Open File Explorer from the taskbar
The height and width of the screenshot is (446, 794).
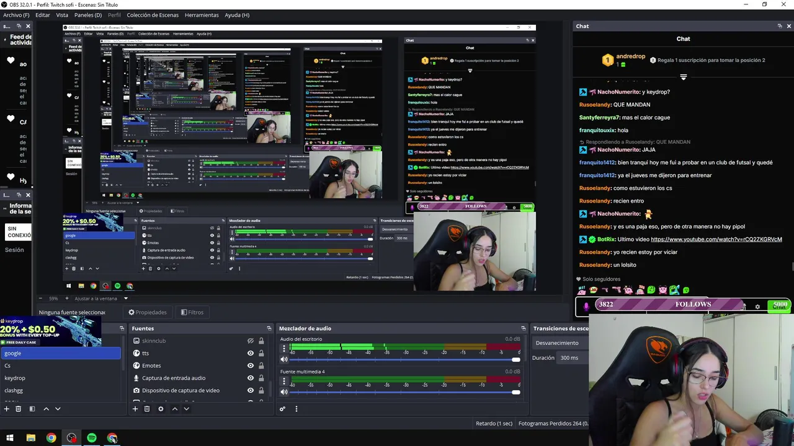pyautogui.click(x=30, y=438)
